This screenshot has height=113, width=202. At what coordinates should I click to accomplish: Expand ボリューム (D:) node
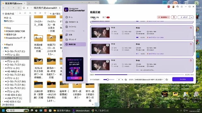pyautogui.click(x=3, y=55)
